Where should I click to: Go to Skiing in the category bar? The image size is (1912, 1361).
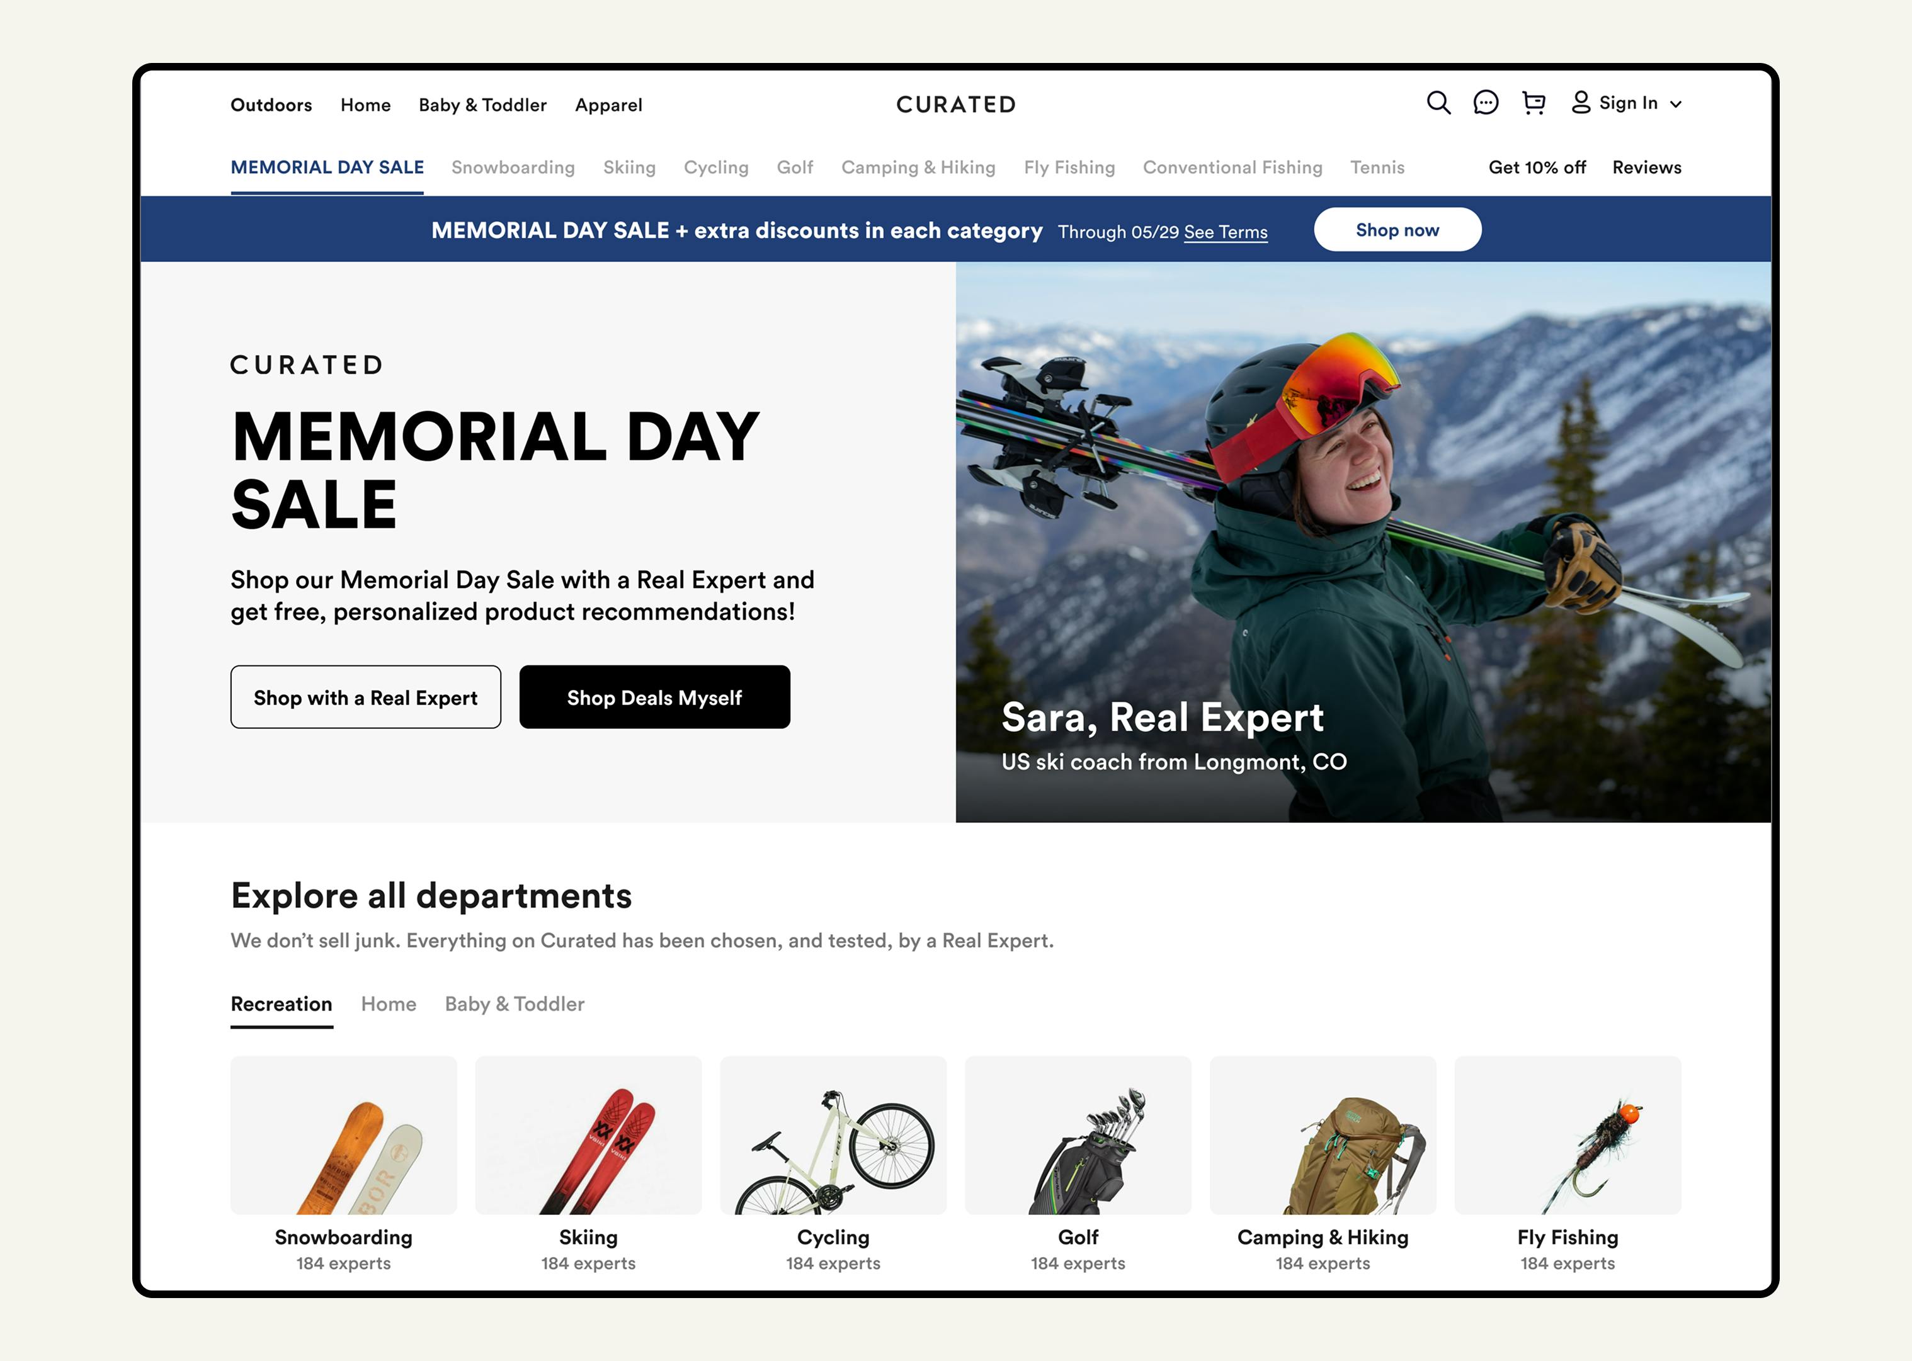(x=630, y=167)
